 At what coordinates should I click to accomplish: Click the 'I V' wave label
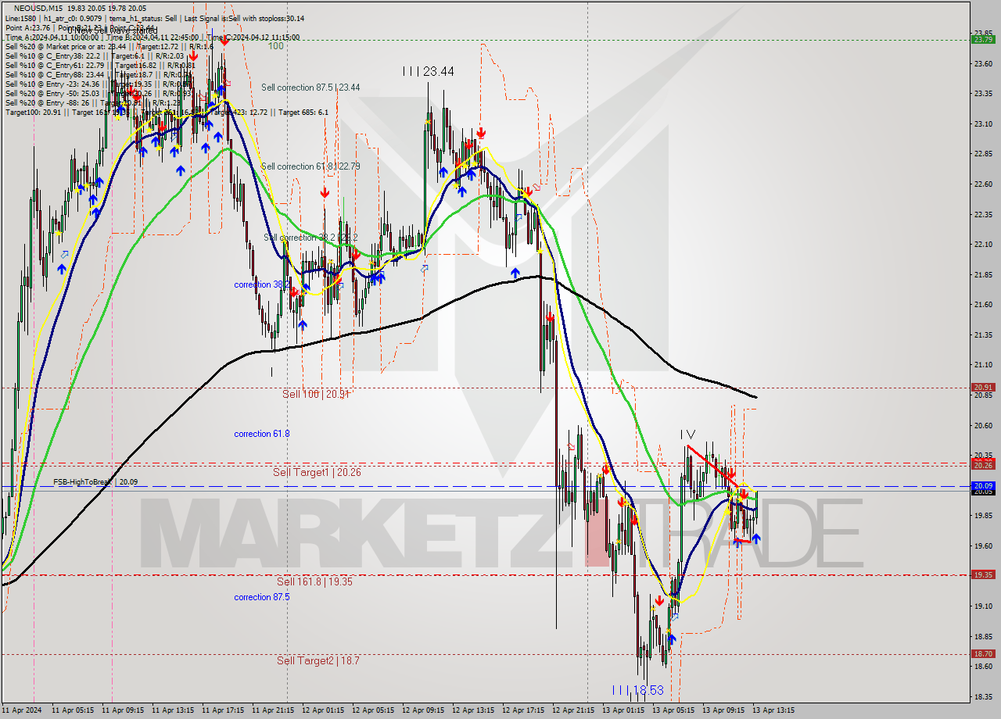coord(687,434)
